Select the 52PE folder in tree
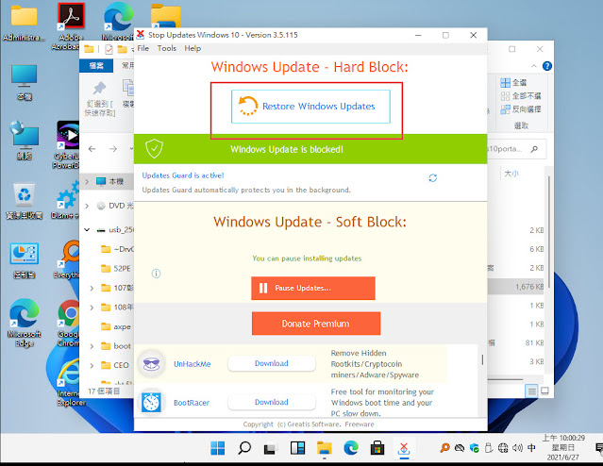The width and height of the screenshot is (603, 466). pyautogui.click(x=115, y=268)
